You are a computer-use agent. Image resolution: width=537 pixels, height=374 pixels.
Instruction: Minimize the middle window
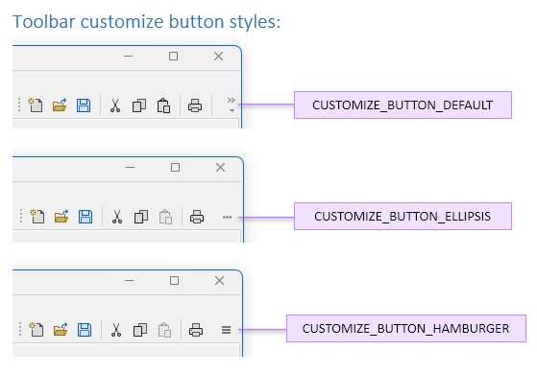130,168
